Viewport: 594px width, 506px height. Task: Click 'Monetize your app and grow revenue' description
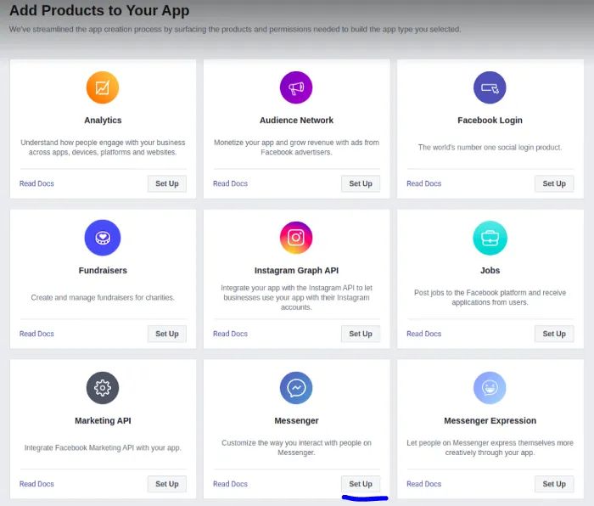point(296,147)
